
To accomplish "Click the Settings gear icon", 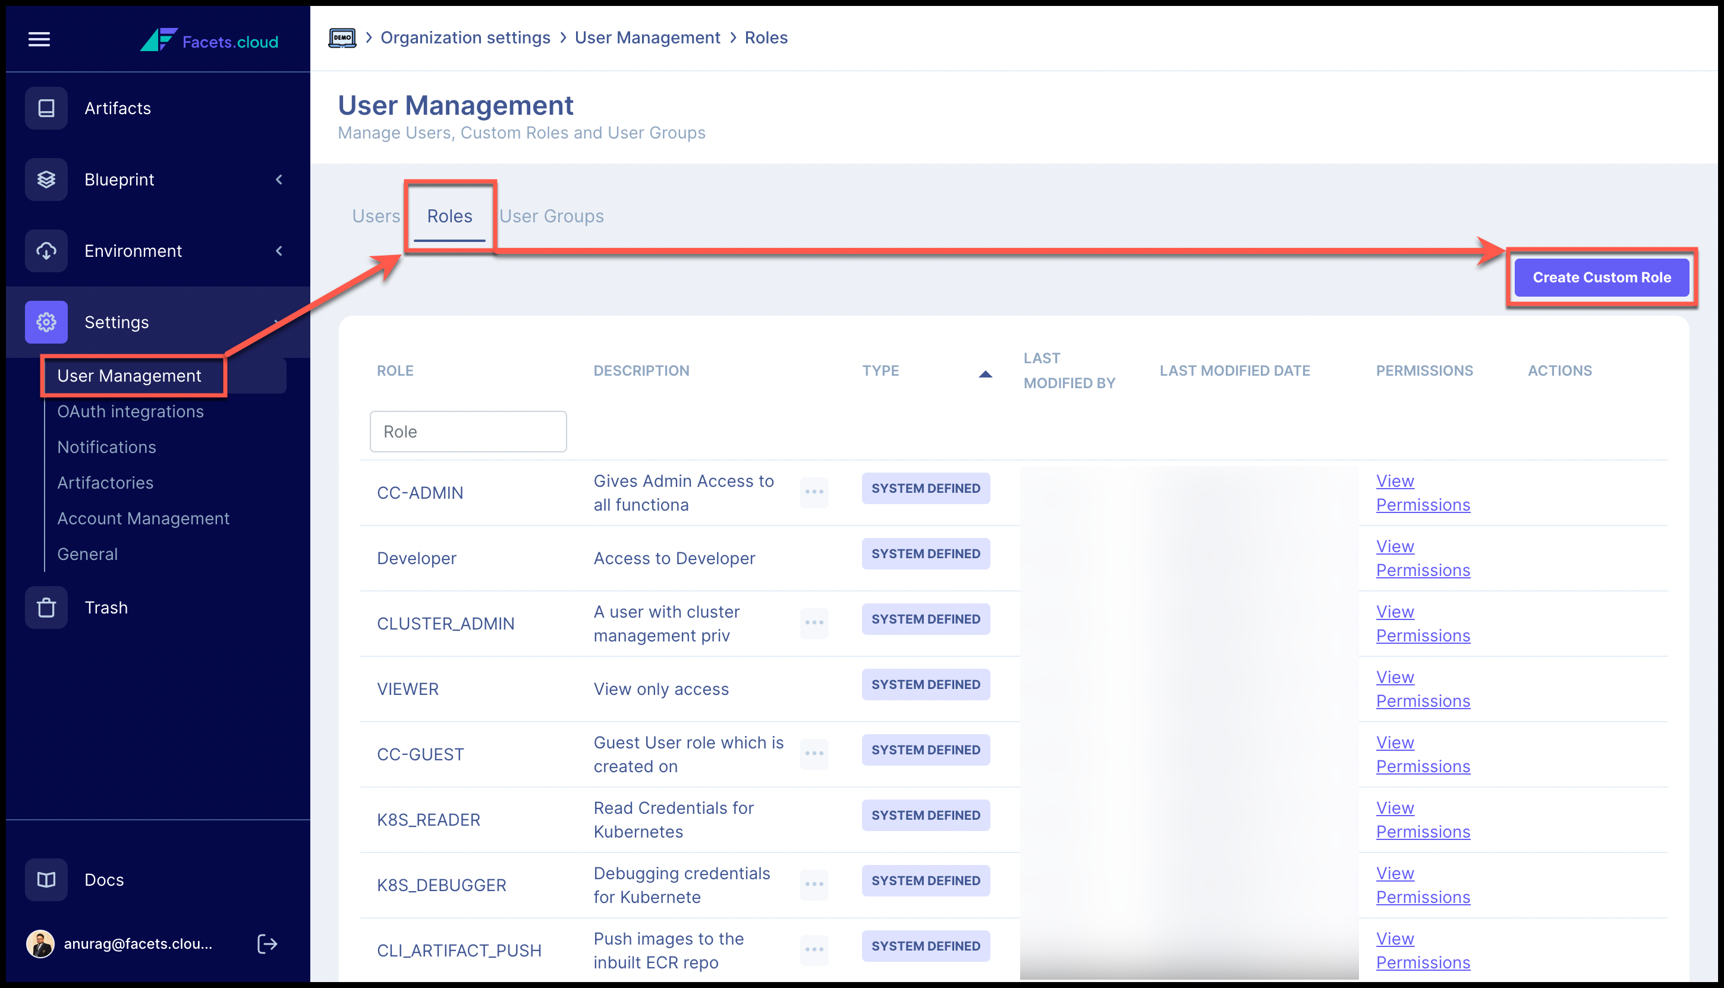I will point(46,322).
